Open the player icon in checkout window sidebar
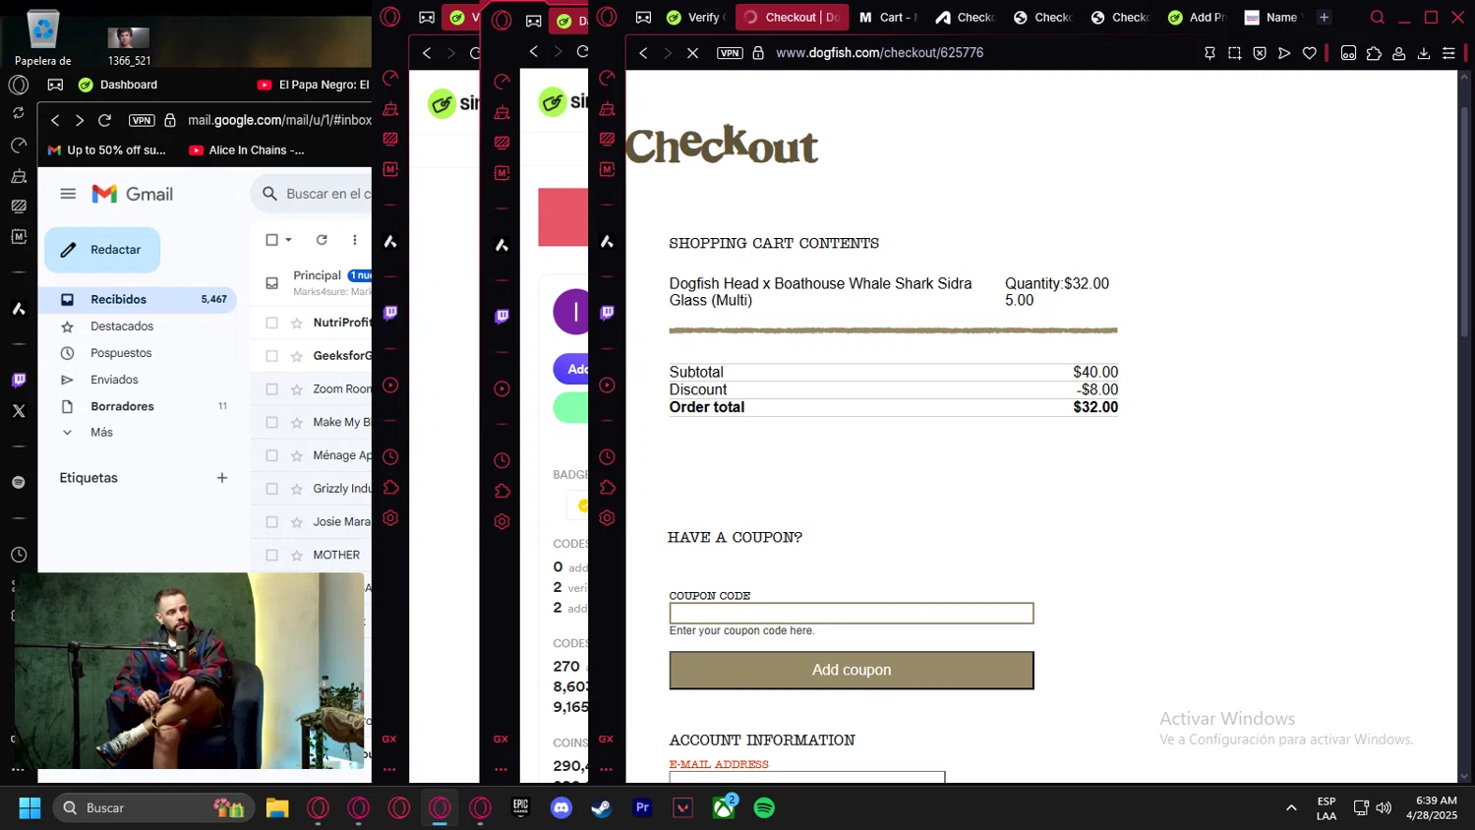The width and height of the screenshot is (1475, 830). point(607,385)
